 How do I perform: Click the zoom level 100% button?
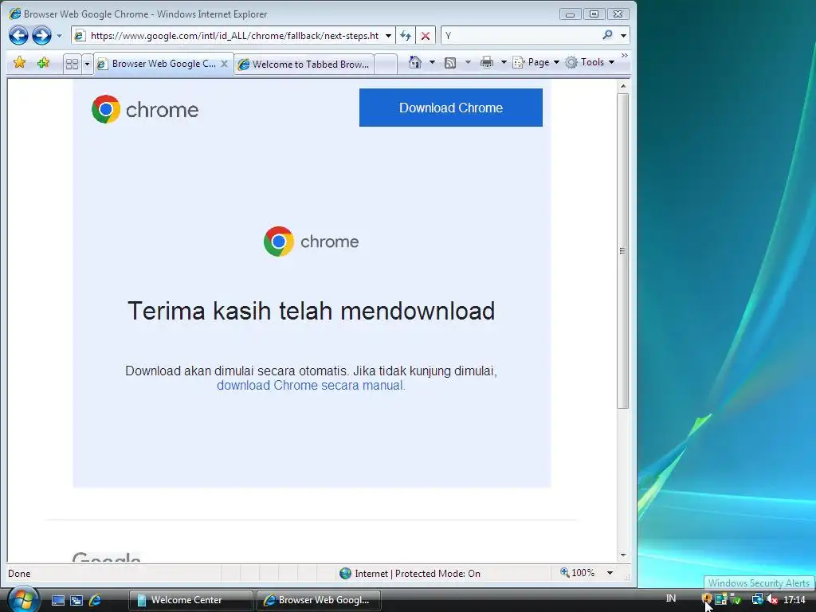[x=578, y=573]
